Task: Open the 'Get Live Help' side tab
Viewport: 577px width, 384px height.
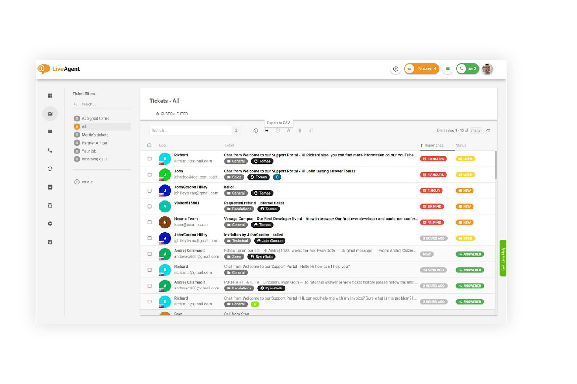Action: click(503, 258)
